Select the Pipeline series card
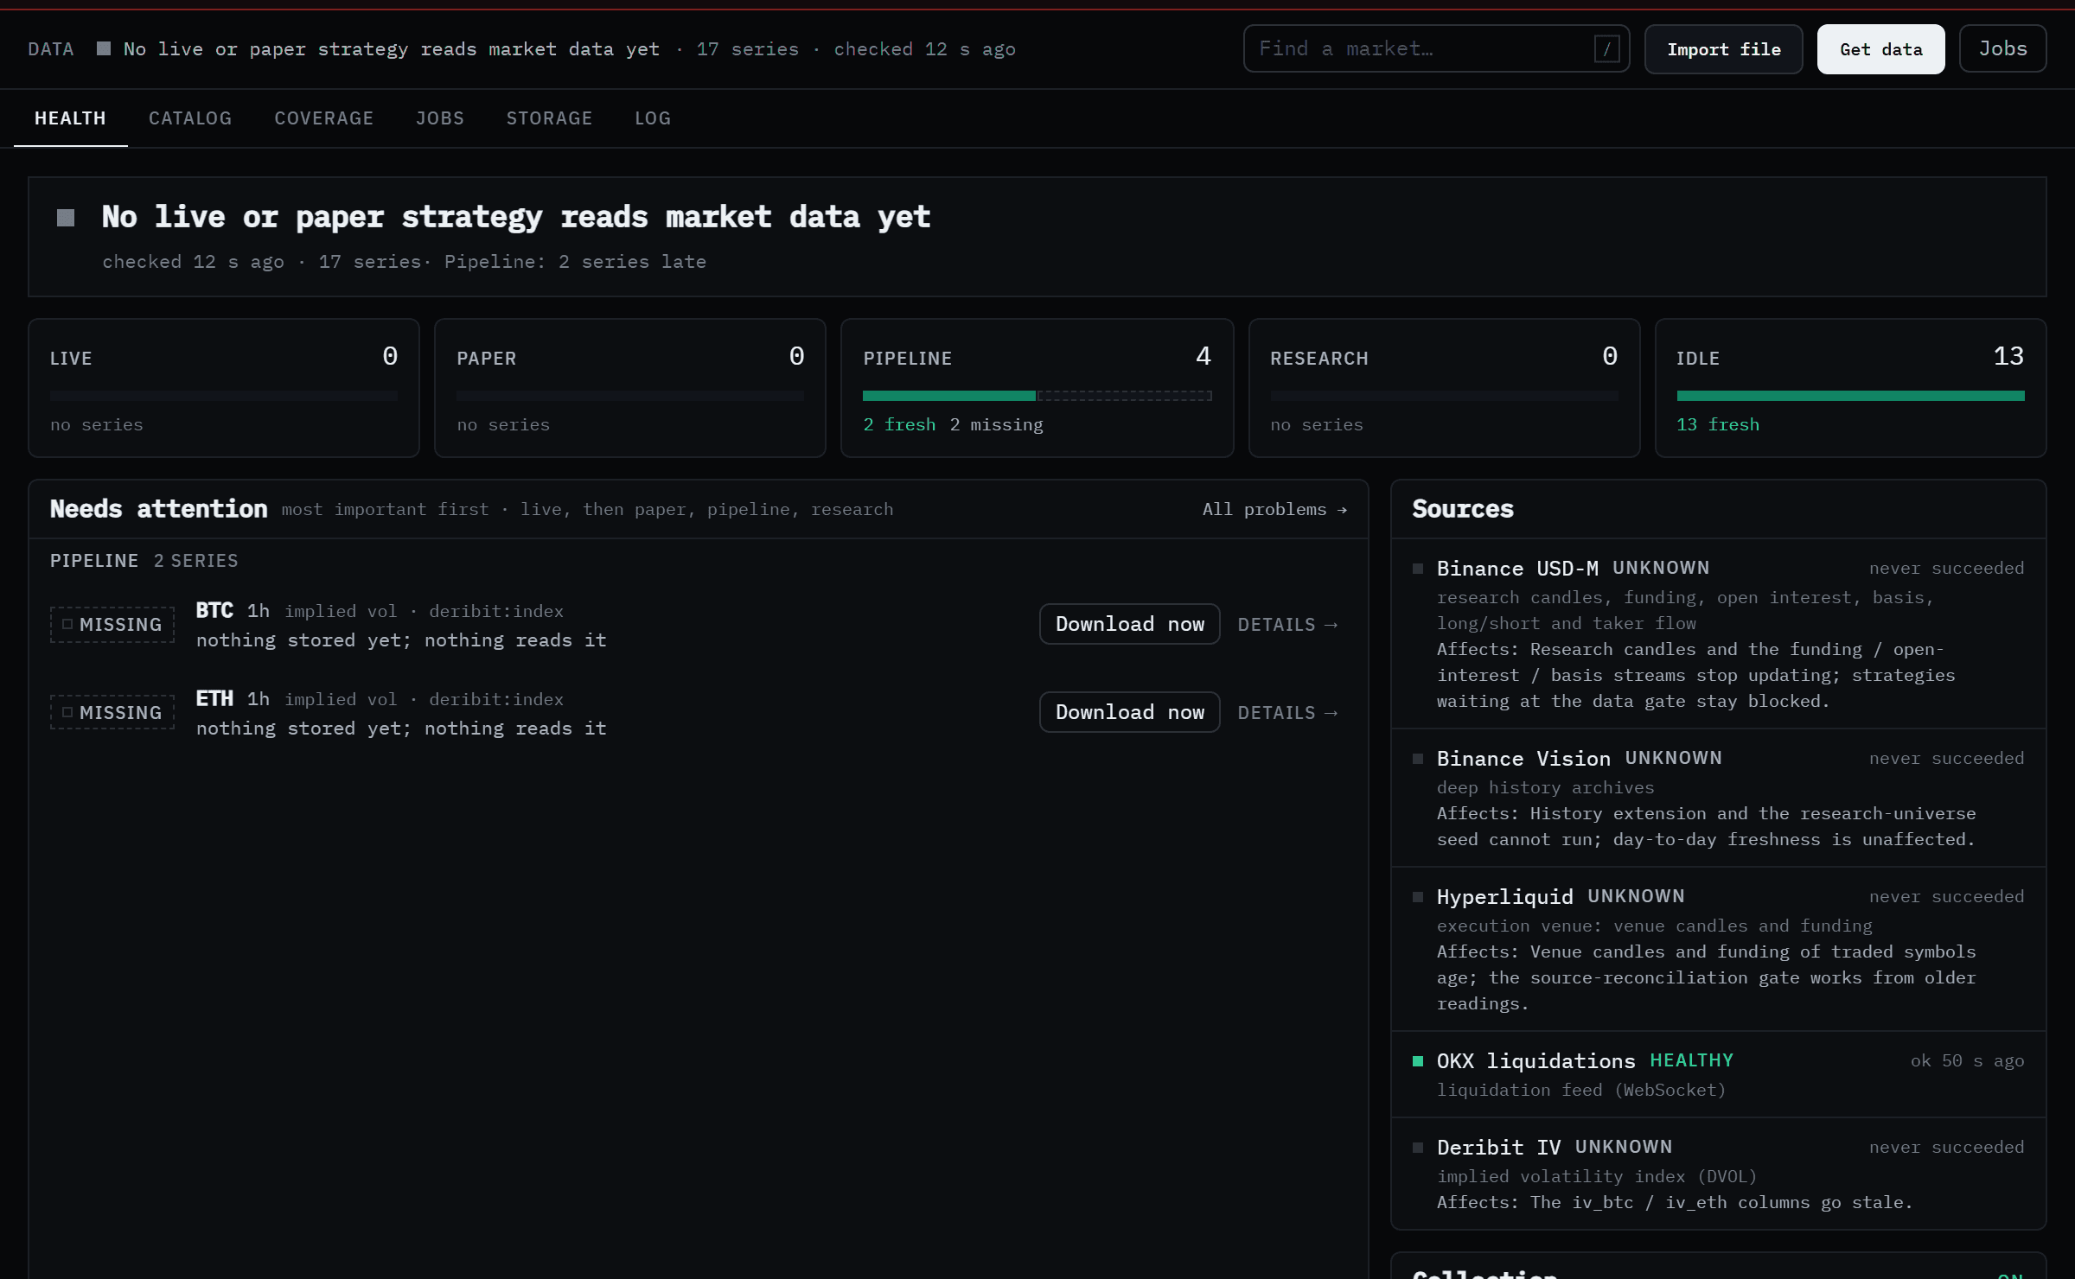 pos(1037,388)
